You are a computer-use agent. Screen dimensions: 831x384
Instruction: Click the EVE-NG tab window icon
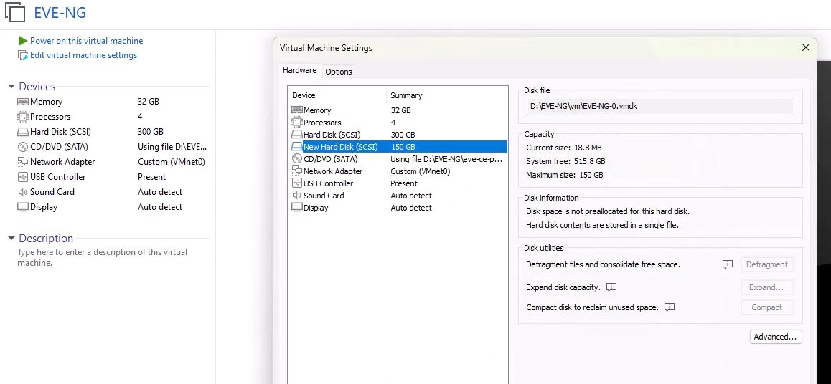pyautogui.click(x=15, y=12)
